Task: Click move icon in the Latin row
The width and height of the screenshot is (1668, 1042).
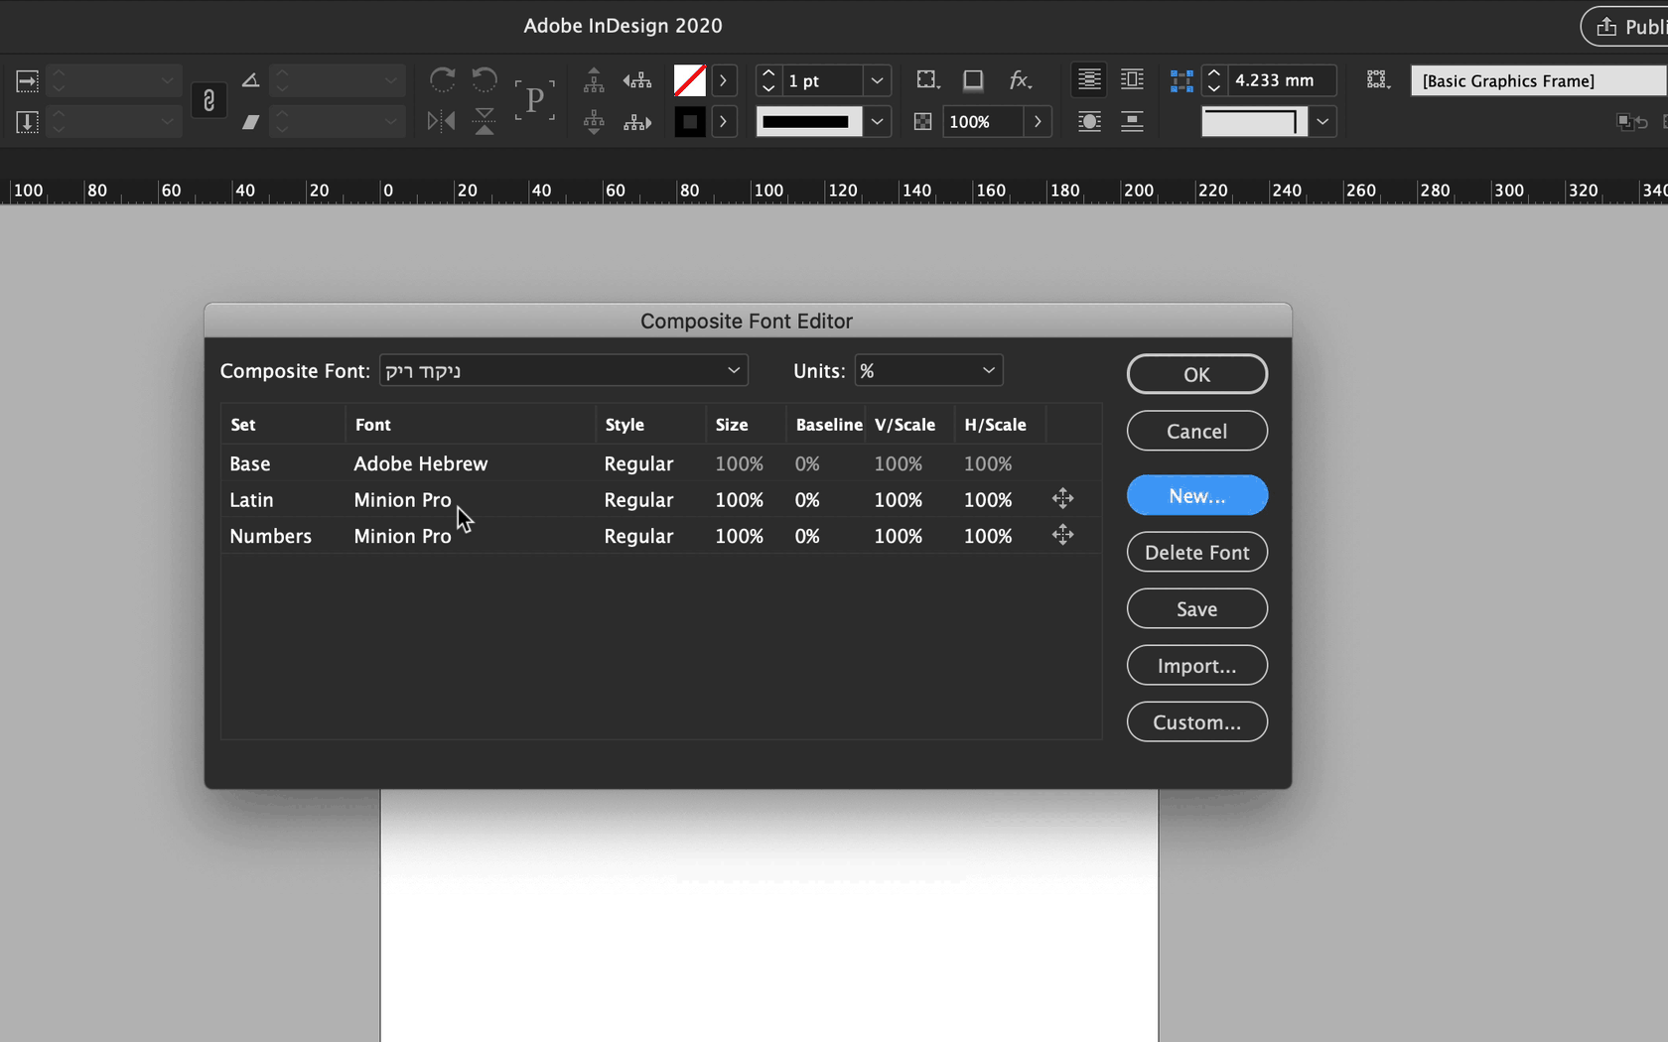Action: [x=1062, y=499]
